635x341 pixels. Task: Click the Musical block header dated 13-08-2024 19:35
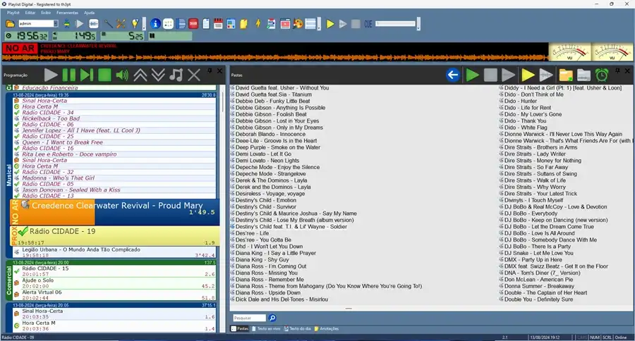114,95
